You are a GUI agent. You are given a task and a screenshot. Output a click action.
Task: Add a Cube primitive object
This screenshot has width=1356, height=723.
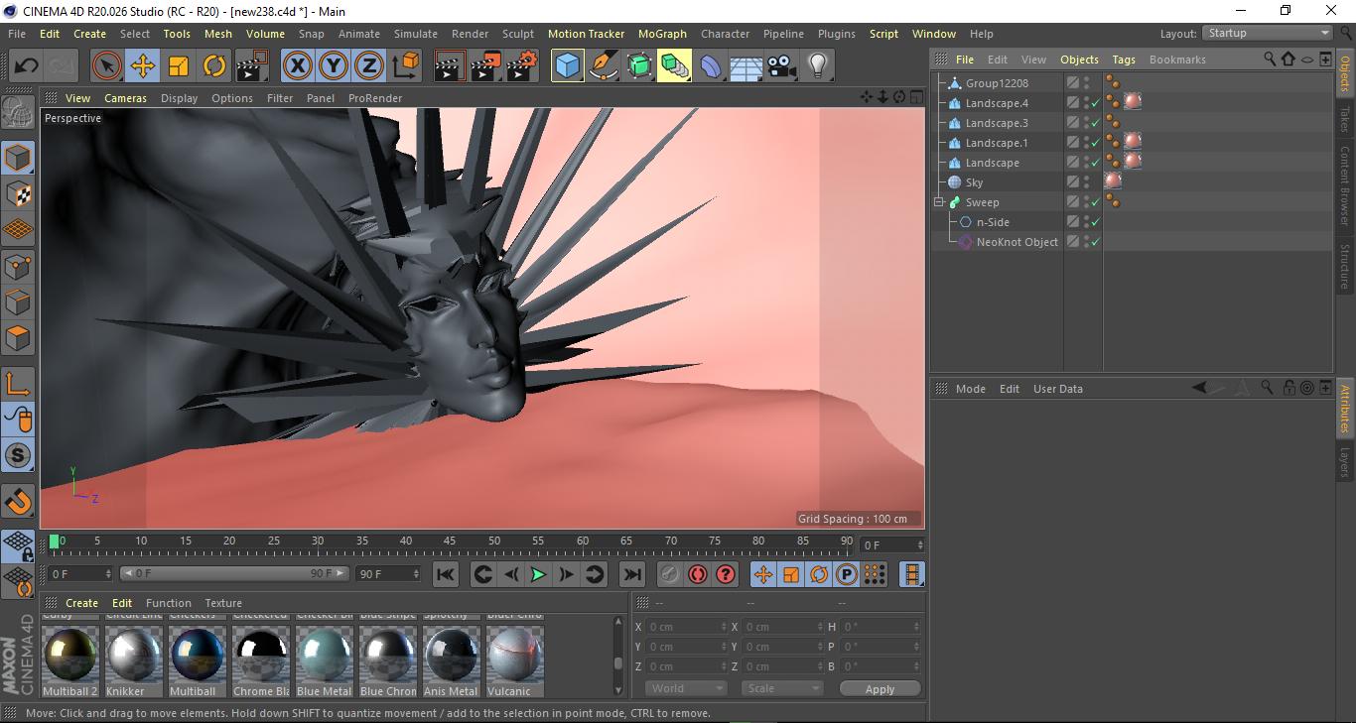(x=568, y=66)
